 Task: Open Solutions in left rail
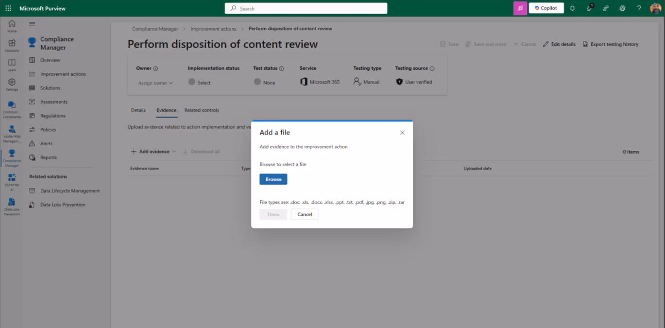tap(12, 46)
